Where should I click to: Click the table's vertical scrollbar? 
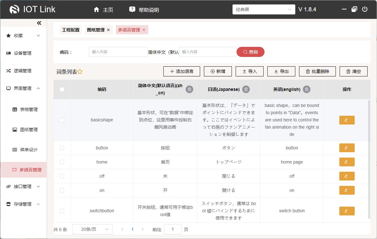(369, 159)
